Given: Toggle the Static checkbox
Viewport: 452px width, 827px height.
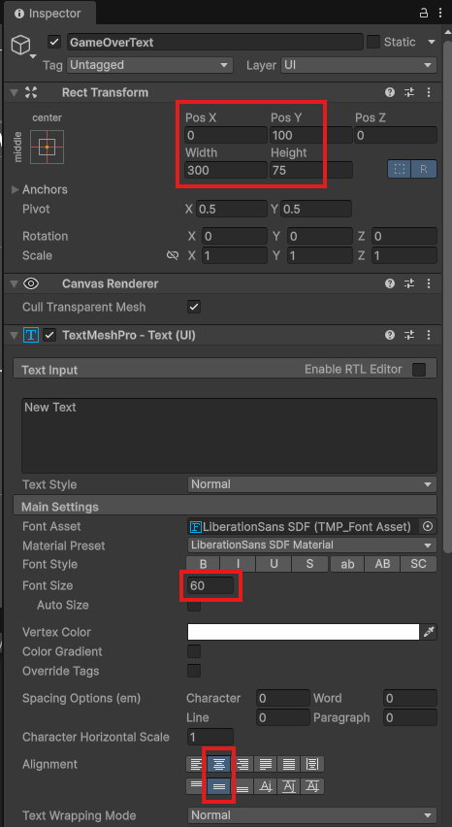Looking at the screenshot, I should point(373,42).
